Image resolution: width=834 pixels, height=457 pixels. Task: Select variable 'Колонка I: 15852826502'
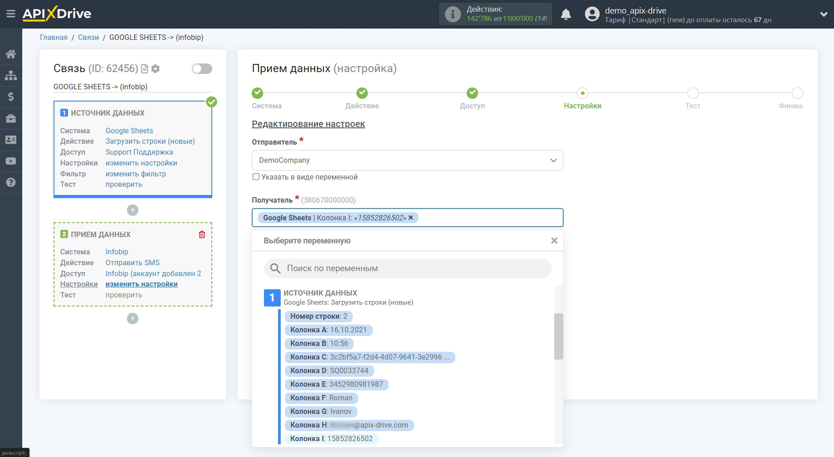pyautogui.click(x=332, y=438)
